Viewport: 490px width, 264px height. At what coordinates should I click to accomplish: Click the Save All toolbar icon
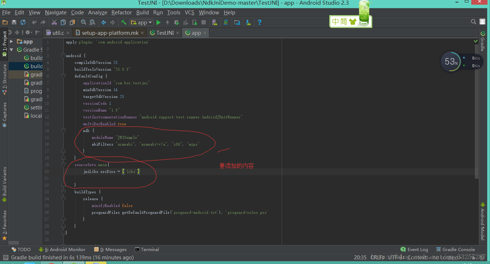14,22
